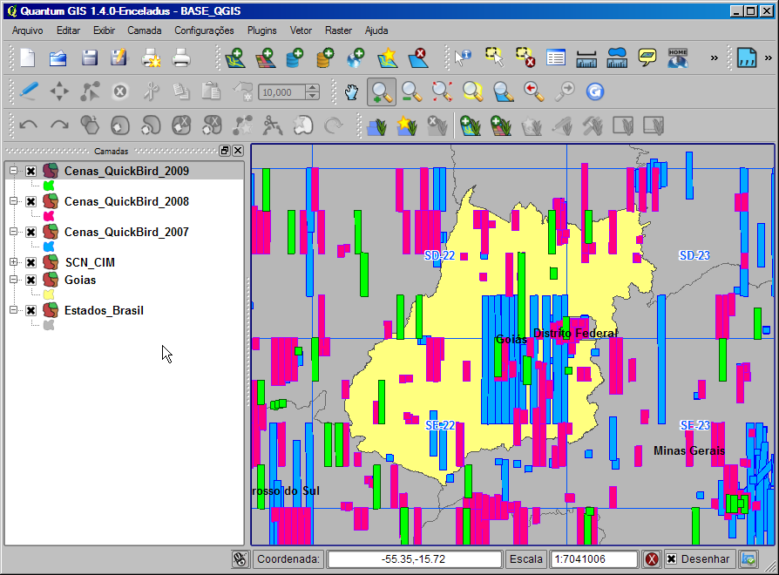The width and height of the screenshot is (779, 575).
Task: Open the Arquivo menu
Action: coord(27,30)
